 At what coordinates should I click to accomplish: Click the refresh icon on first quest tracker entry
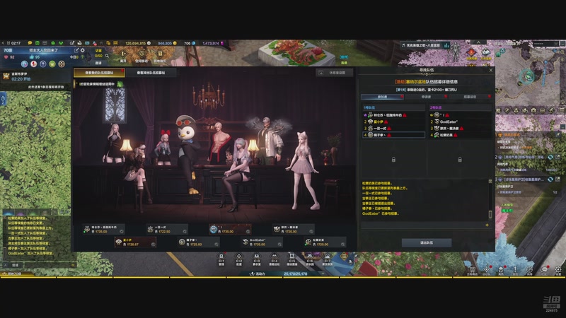click(x=550, y=157)
